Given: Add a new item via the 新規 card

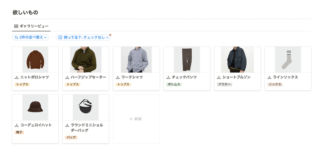Looking at the screenshot, I should (136, 119).
